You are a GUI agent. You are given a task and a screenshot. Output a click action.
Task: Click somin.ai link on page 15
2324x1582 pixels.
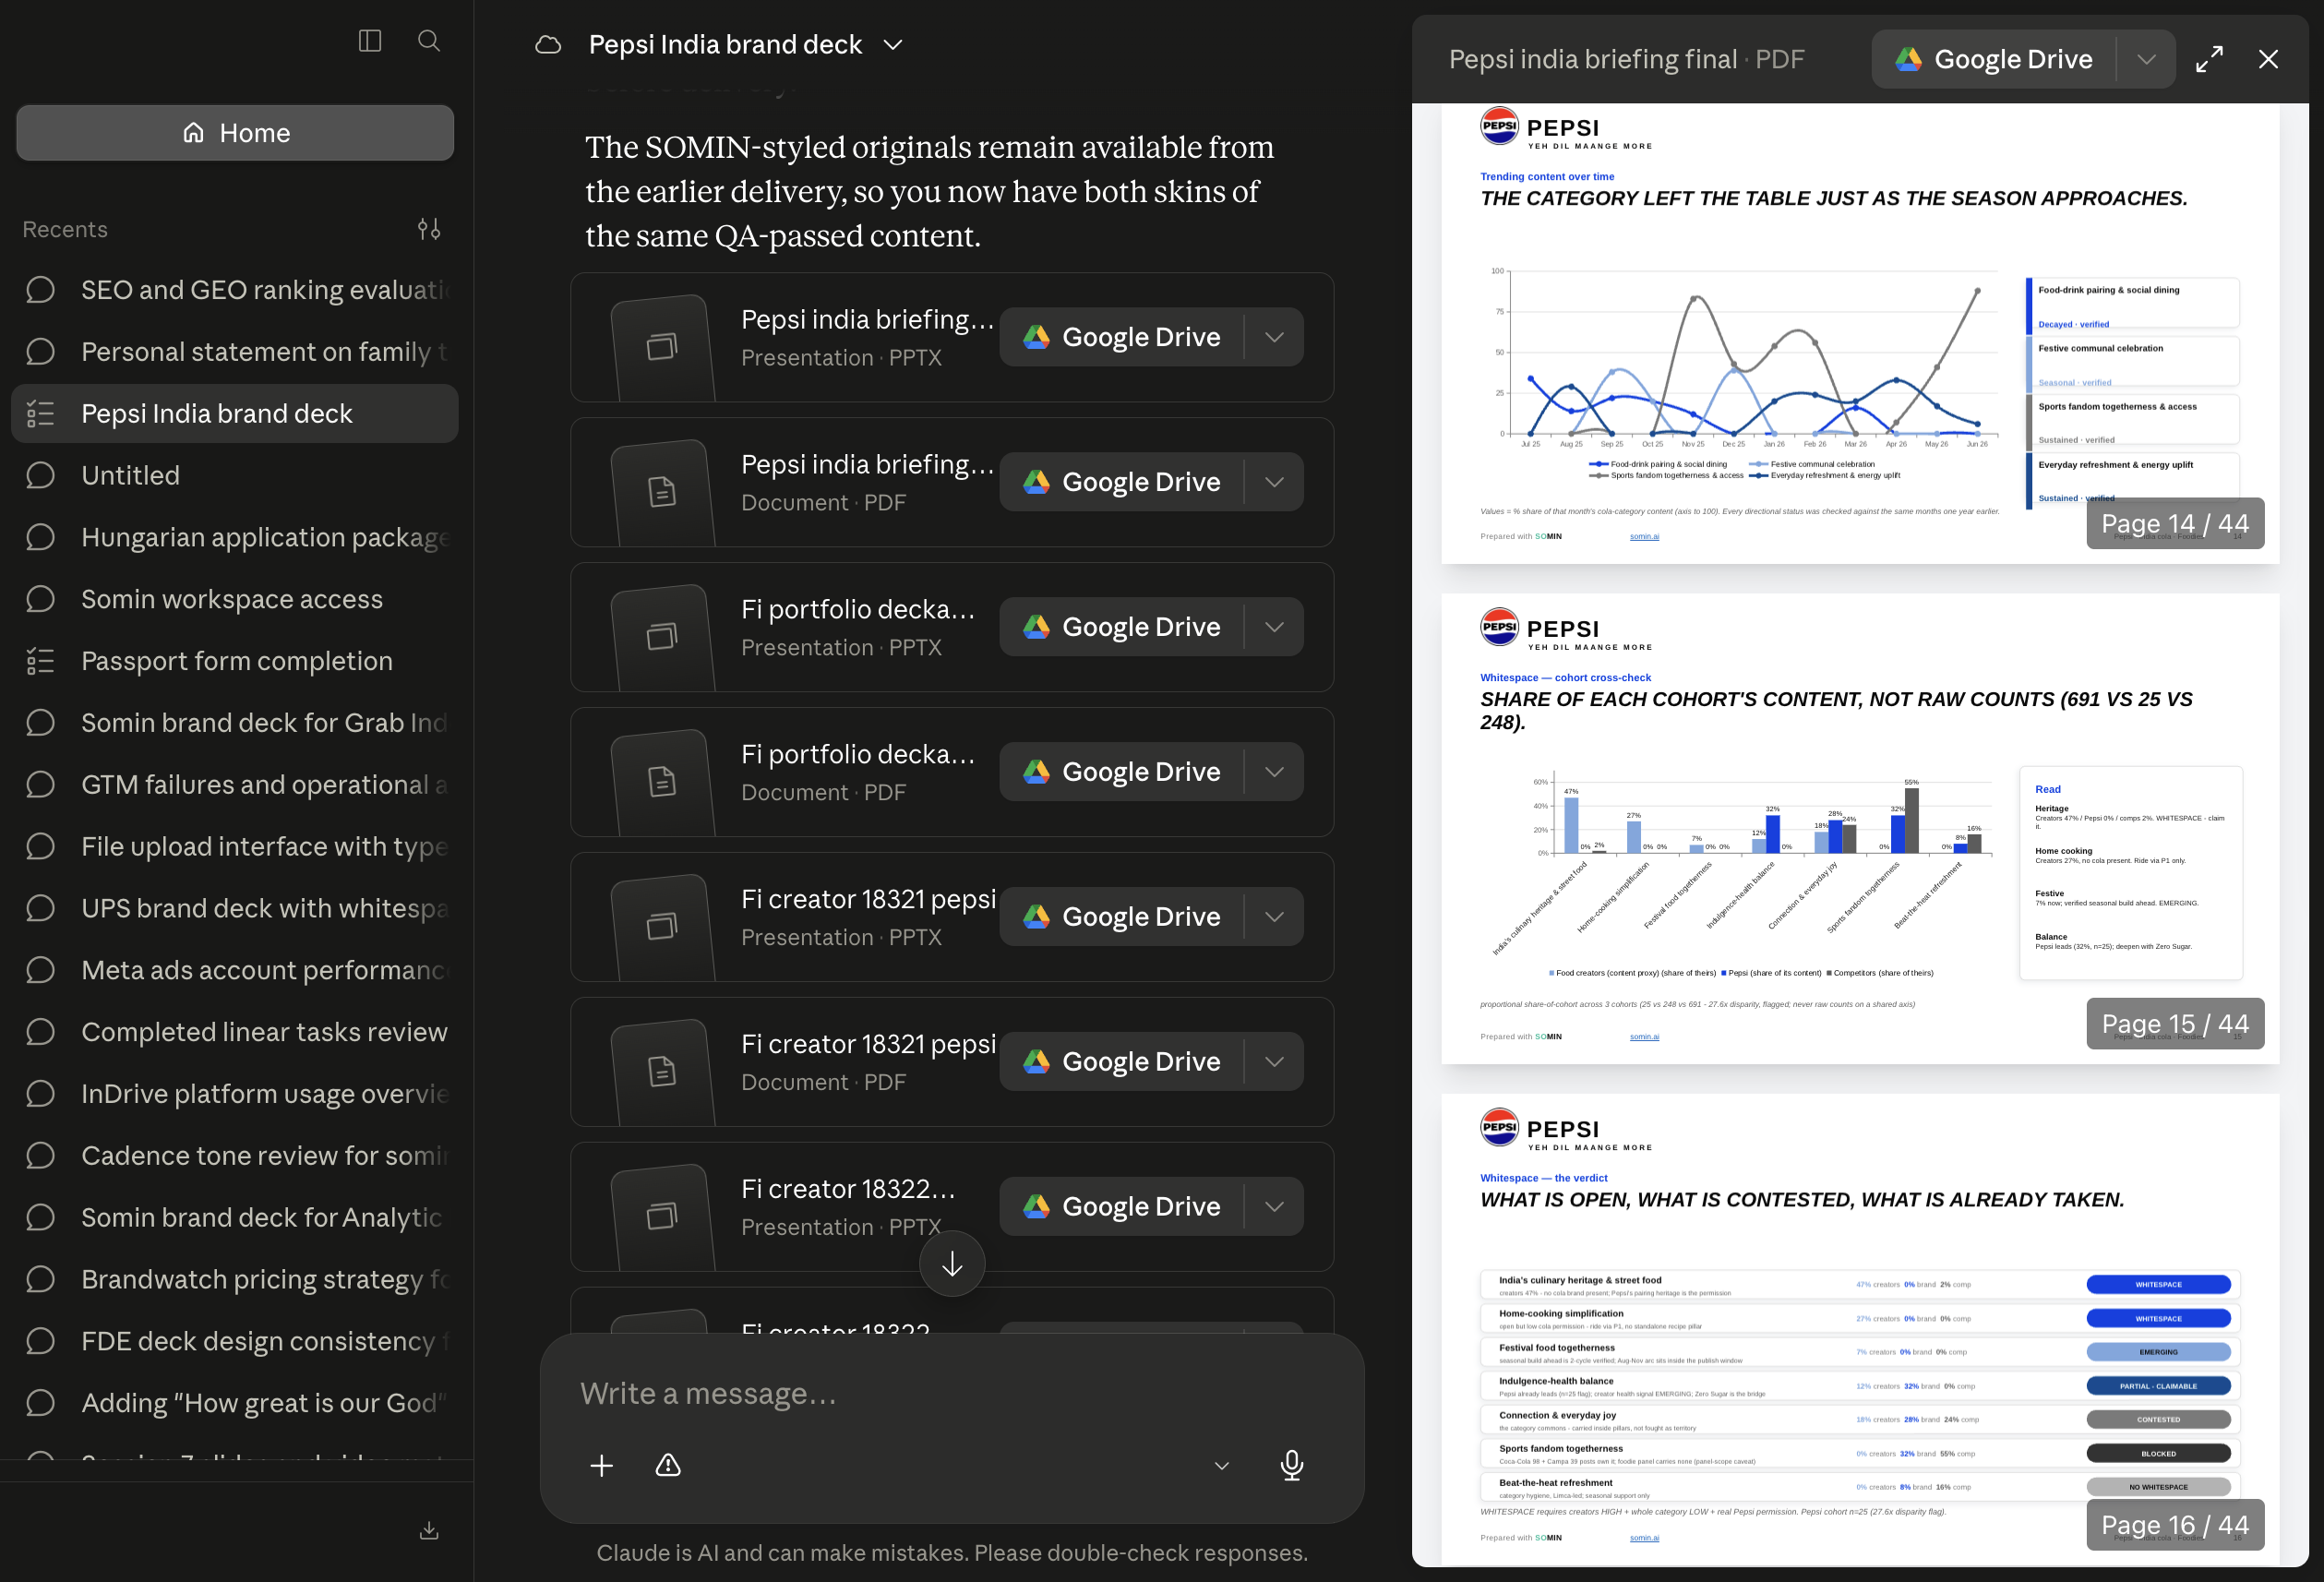pyautogui.click(x=1644, y=1037)
